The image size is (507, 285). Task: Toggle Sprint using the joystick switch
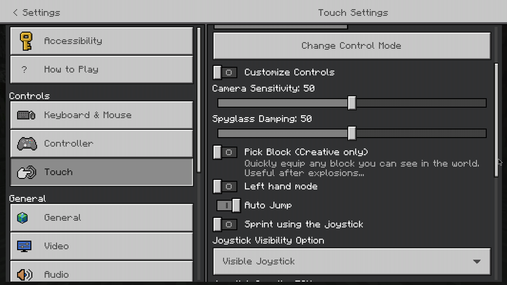[225, 225]
